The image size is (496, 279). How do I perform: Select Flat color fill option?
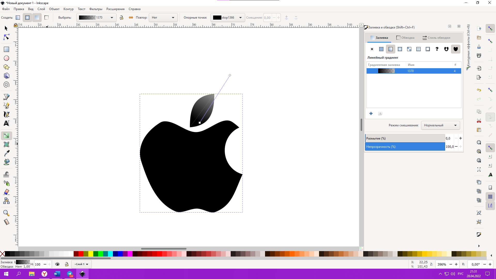[381, 49]
